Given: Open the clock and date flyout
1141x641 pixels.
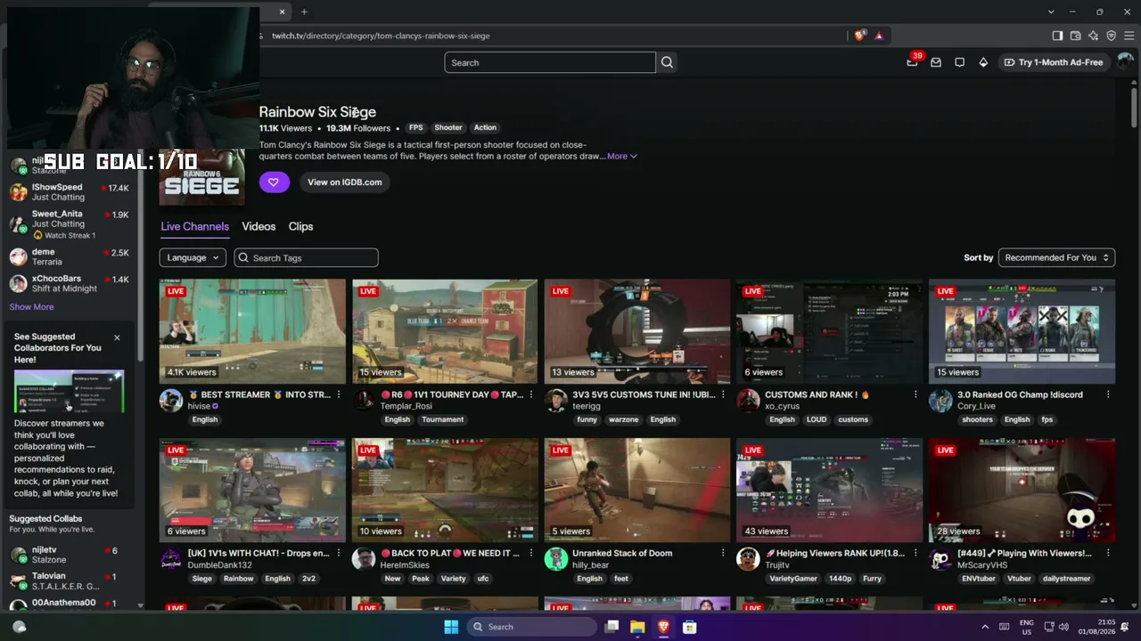Looking at the screenshot, I should click(1097, 627).
